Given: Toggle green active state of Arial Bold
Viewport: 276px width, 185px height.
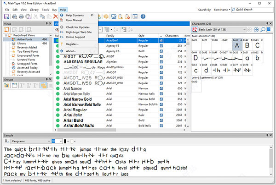Looking at the screenshot, I should pos(57,120).
